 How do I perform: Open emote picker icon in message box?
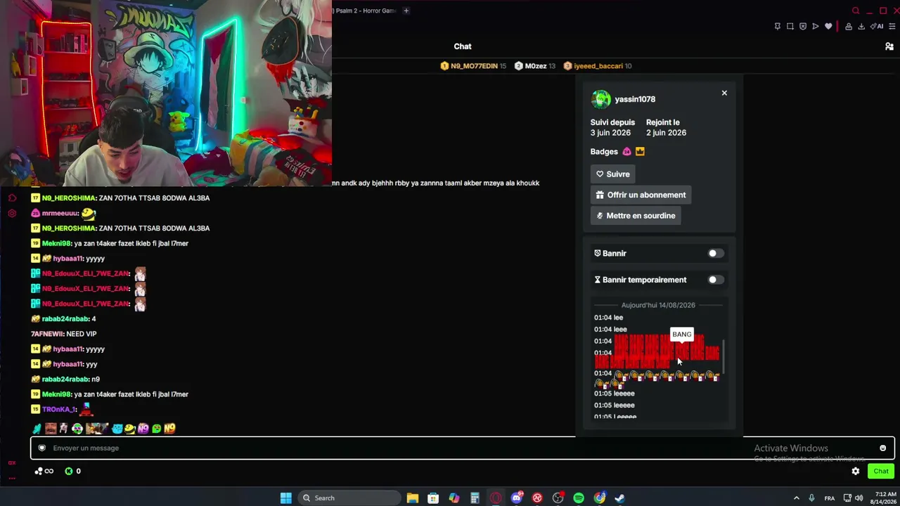pyautogui.click(x=883, y=448)
